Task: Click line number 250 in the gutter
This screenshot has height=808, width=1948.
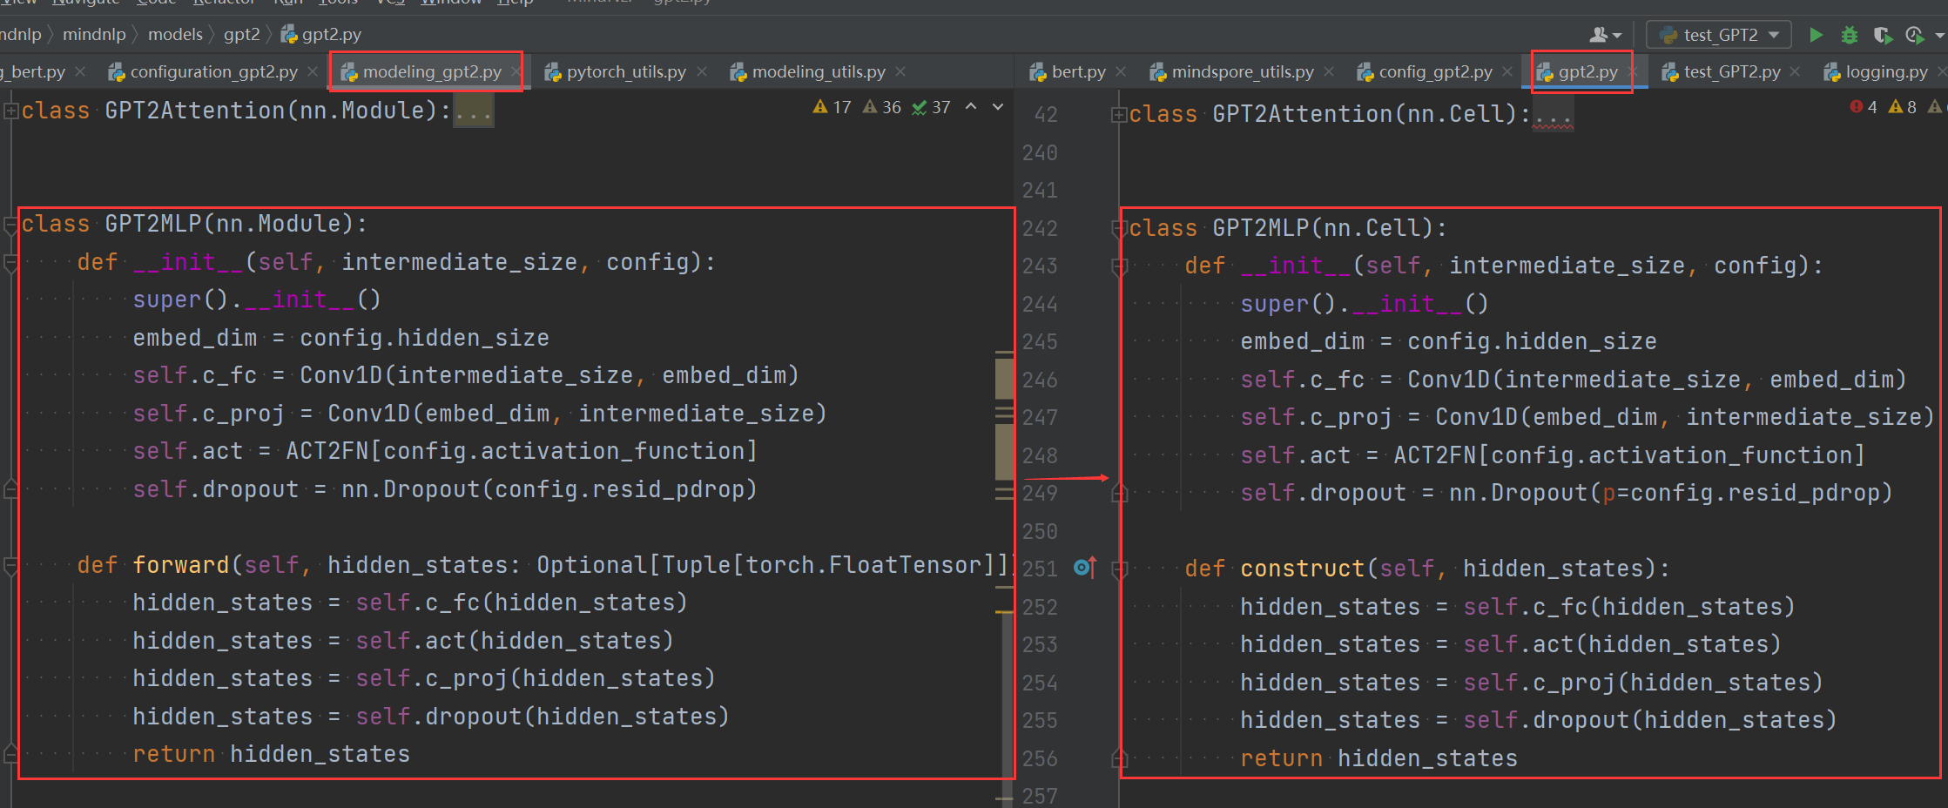Action: pos(1040,531)
